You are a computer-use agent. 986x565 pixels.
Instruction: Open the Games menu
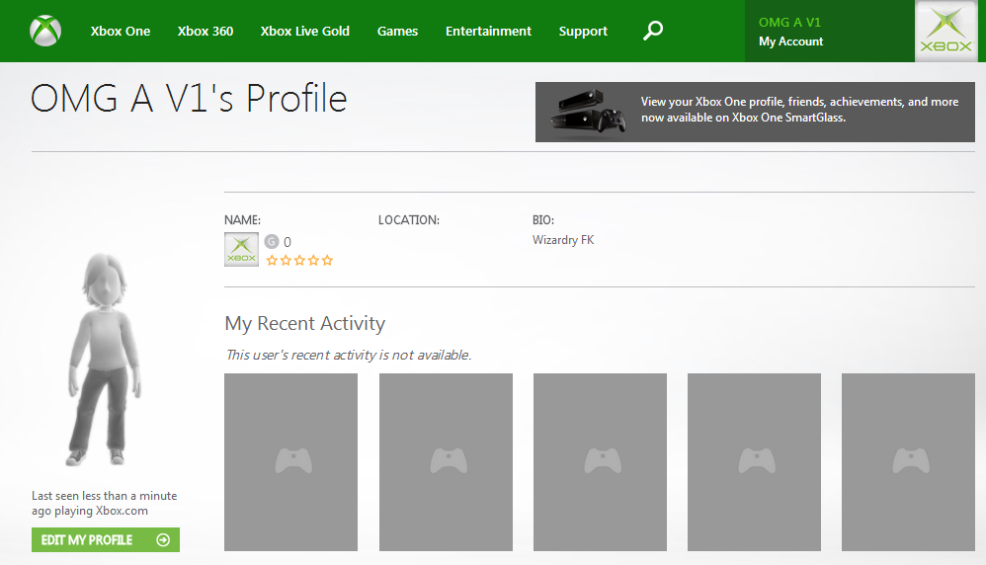click(x=397, y=31)
